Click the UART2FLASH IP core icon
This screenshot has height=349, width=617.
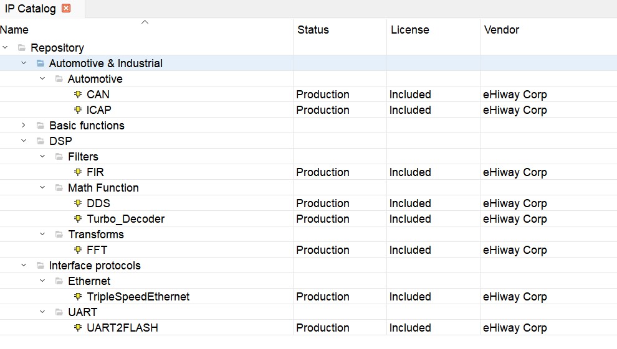coord(78,327)
